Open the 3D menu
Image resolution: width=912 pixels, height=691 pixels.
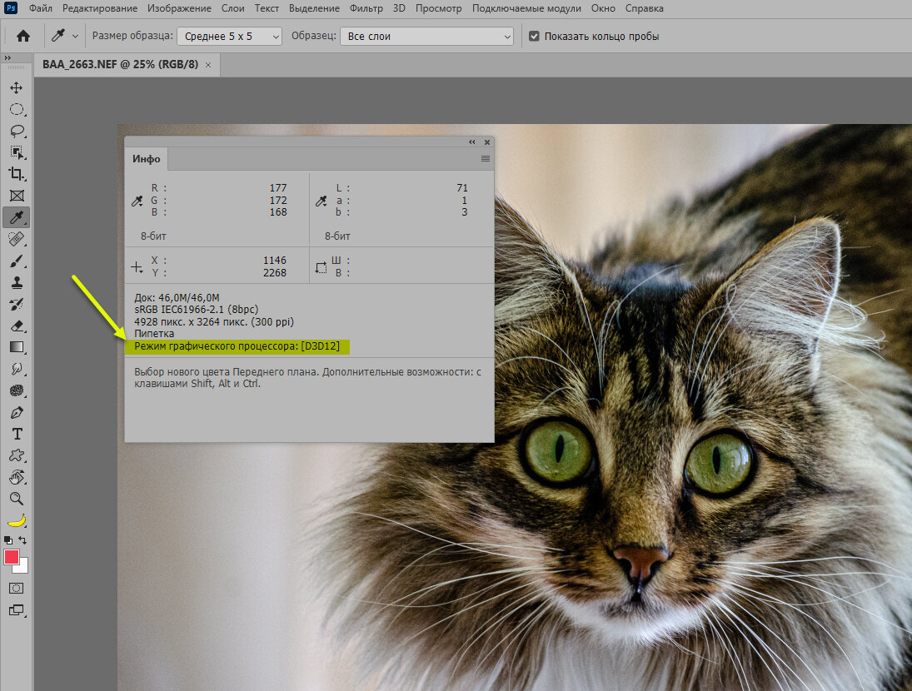click(399, 8)
